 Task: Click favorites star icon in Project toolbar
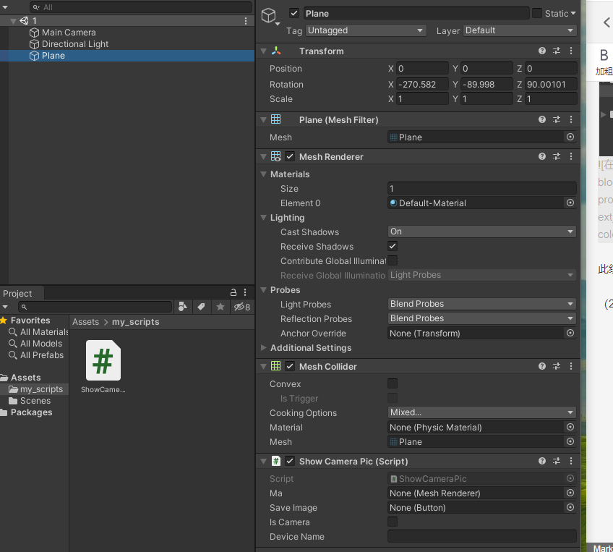pyautogui.click(x=220, y=307)
